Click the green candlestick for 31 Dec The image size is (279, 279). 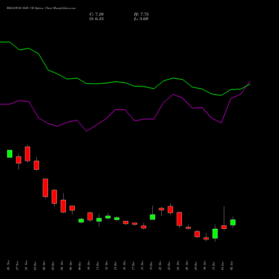tap(215, 233)
